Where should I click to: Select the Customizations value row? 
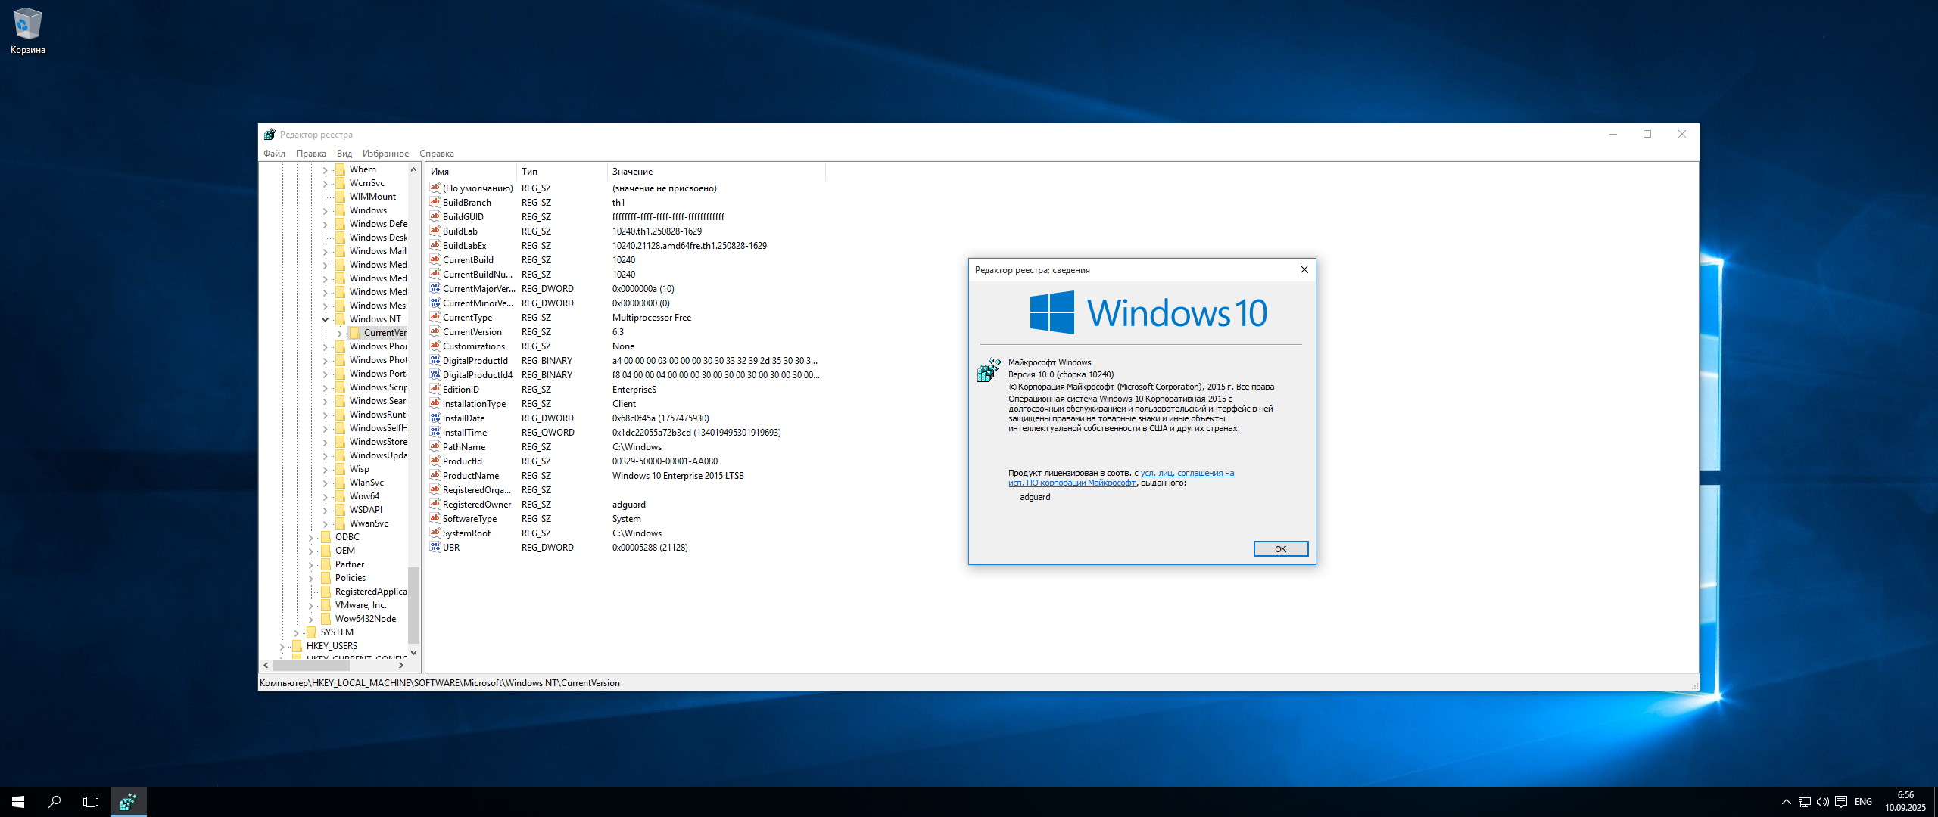coord(625,346)
